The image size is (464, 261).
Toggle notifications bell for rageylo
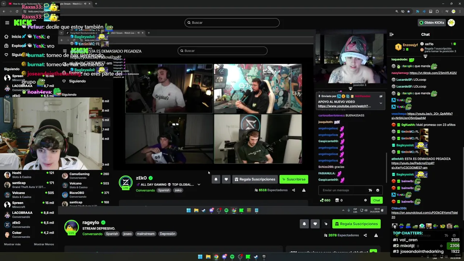(304, 224)
